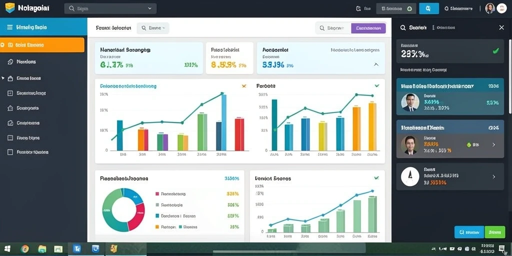Open the user profile avatar in top bar
The height and width of the screenshot is (256, 512).
tap(490, 8)
